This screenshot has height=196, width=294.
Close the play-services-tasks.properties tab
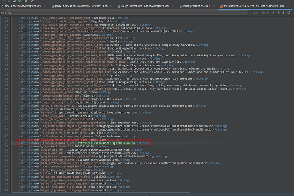click(x=173, y=6)
